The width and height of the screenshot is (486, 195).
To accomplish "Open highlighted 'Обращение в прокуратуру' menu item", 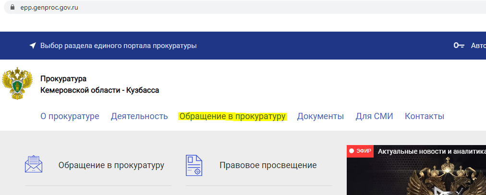I will (233, 117).
